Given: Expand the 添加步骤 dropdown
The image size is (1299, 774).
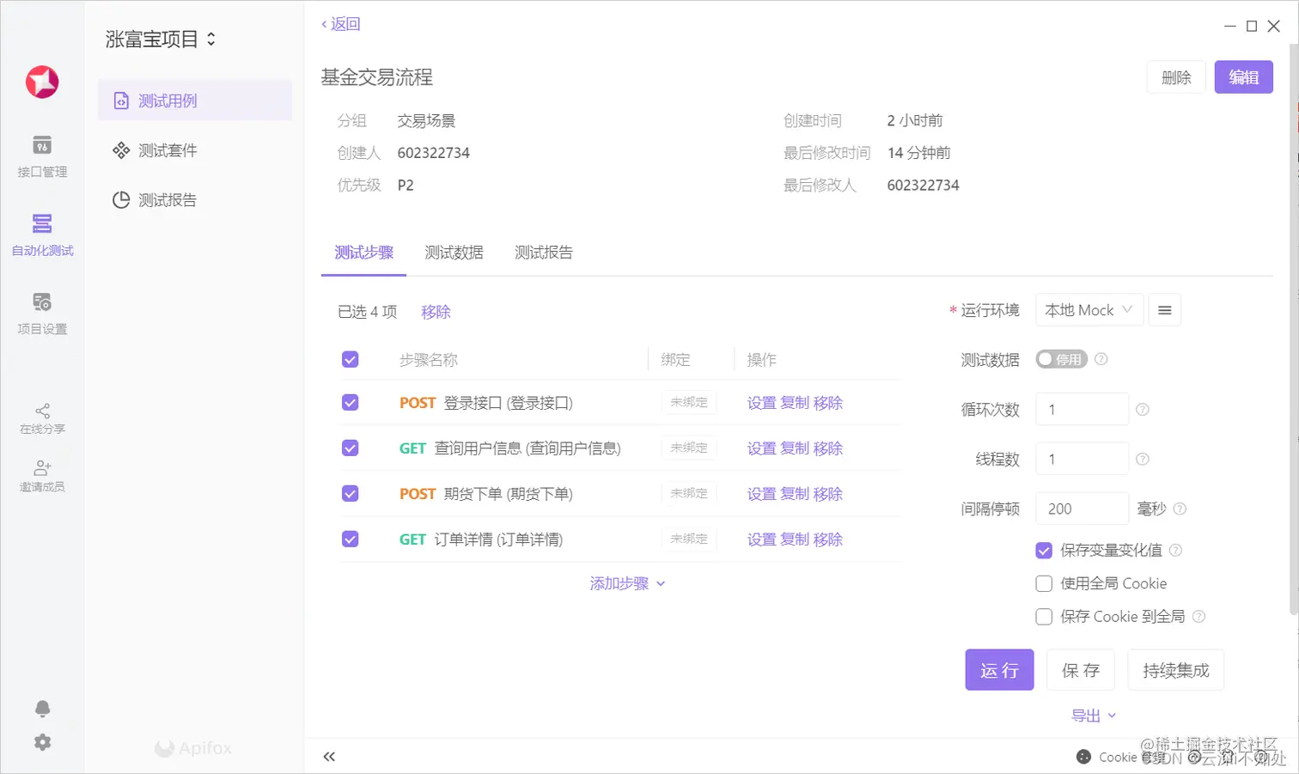Looking at the screenshot, I should [627, 583].
